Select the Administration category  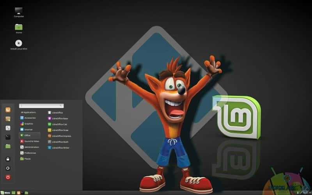click(x=30, y=147)
